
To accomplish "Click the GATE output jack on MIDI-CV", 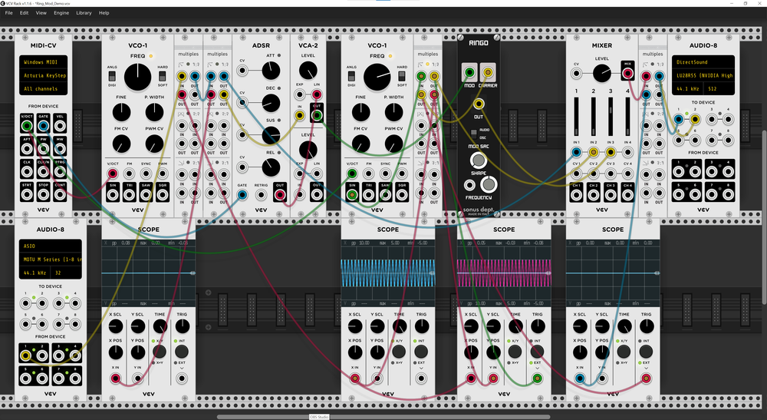I will pos(43,126).
